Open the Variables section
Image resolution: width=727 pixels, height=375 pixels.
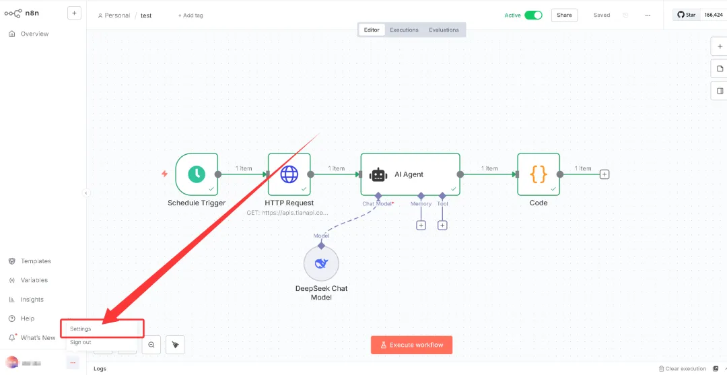(28, 280)
